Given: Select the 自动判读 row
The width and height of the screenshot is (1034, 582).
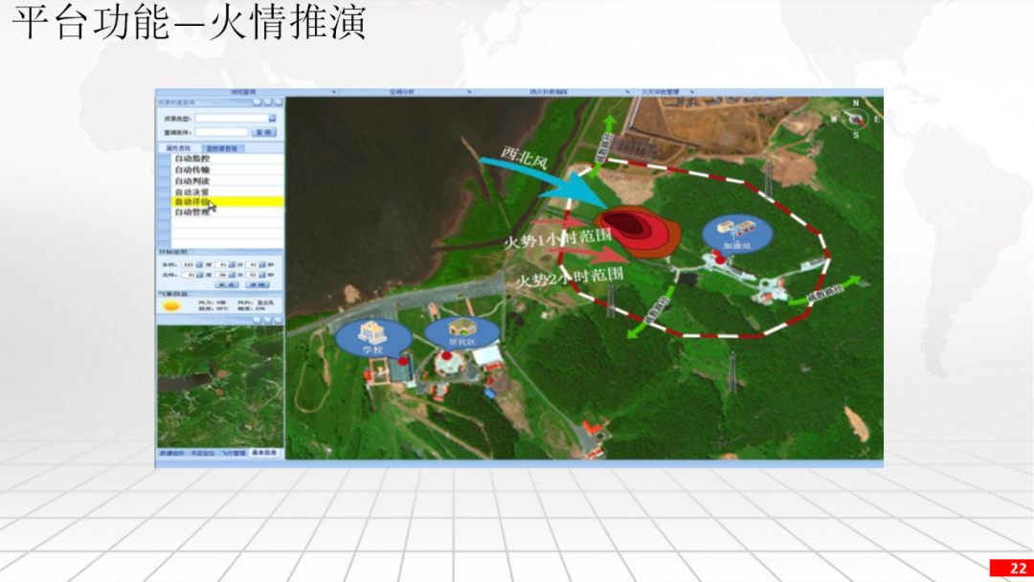Looking at the screenshot, I should pos(228,181).
